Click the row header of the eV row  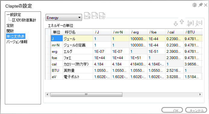tap(48, 77)
